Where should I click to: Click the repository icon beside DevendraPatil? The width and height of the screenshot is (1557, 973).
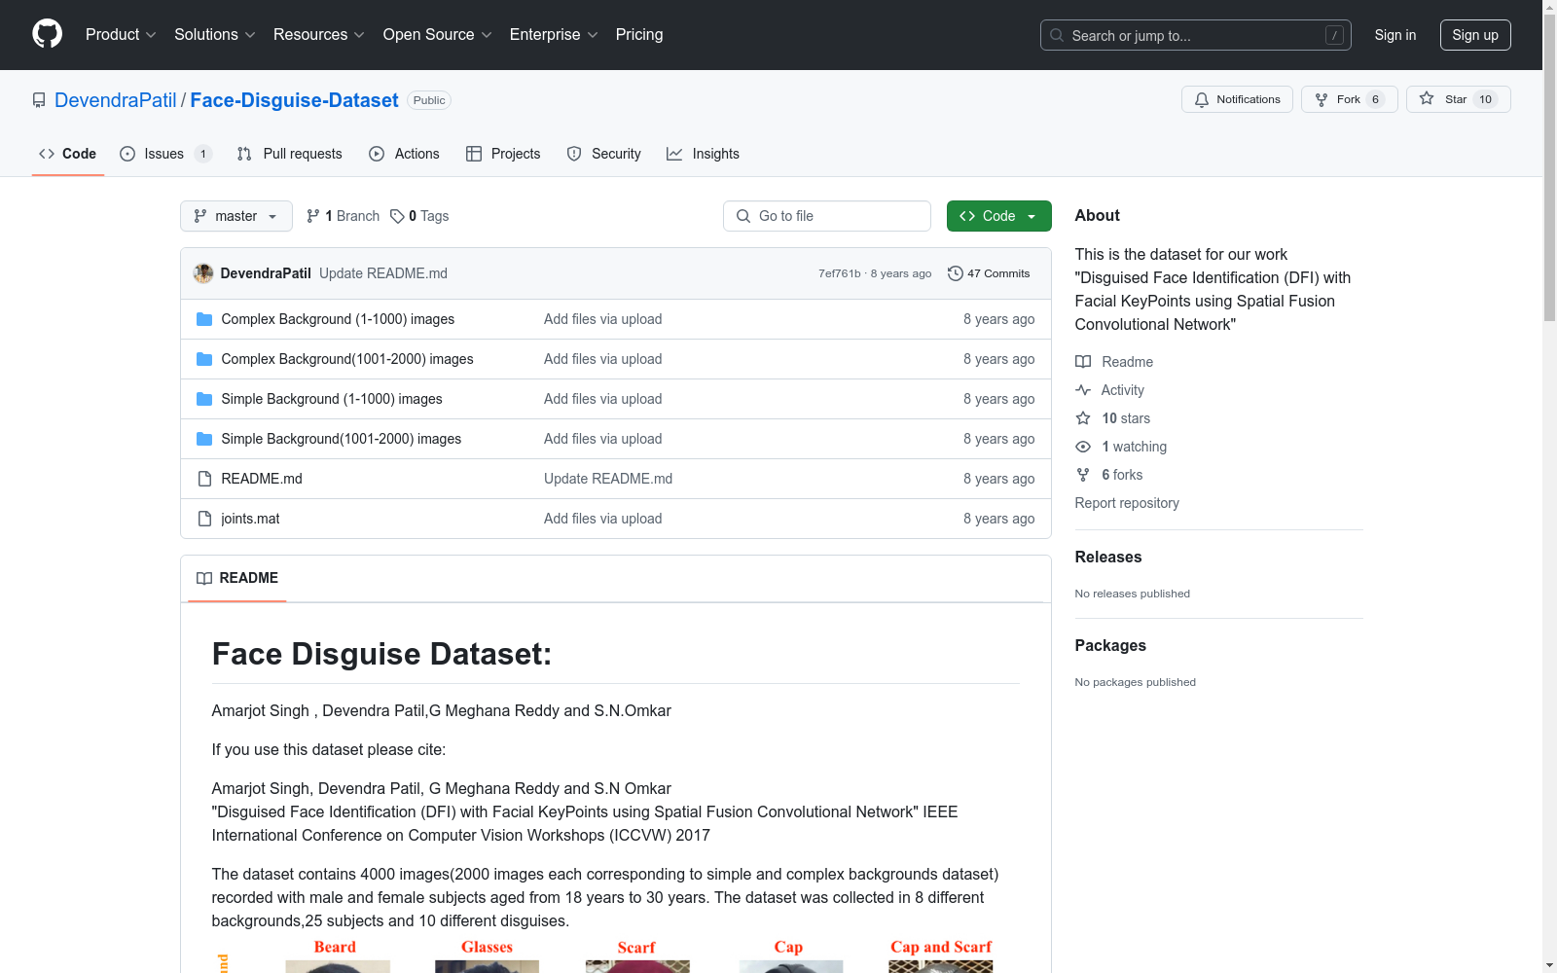(x=39, y=100)
